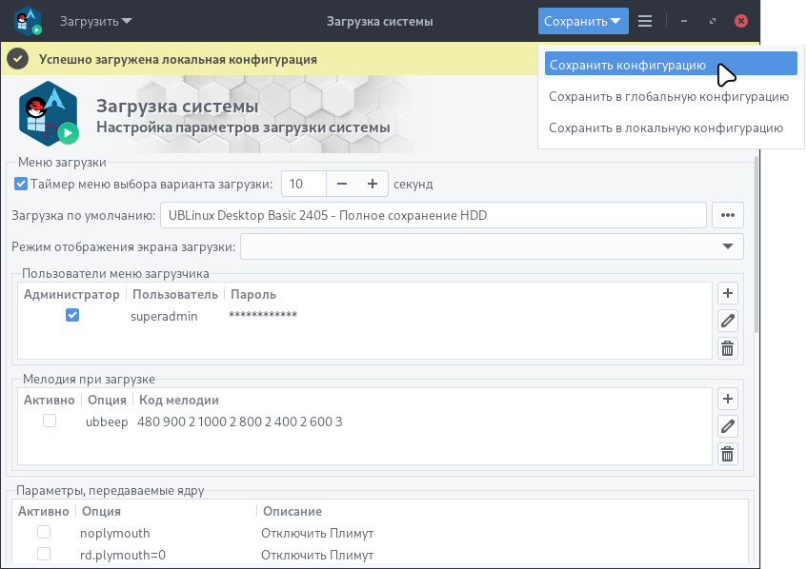Collapse the Сохранить dropdown button
This screenshot has height=569, width=807.
[x=583, y=21]
